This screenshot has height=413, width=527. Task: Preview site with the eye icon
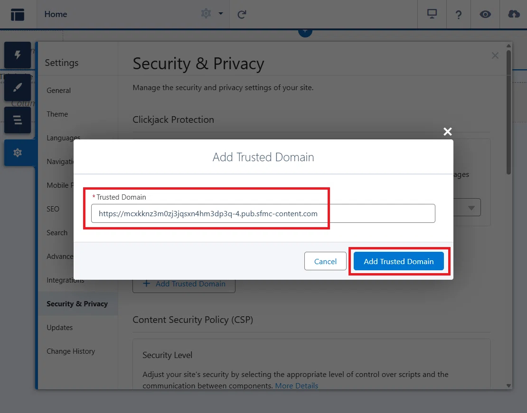pos(485,14)
